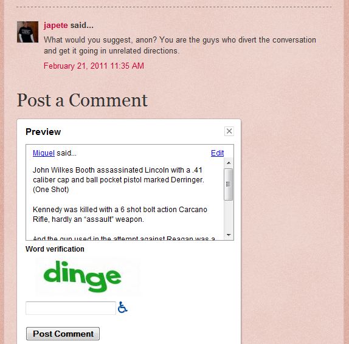Image resolution: width=349 pixels, height=344 pixels.
Task: Close the Preview panel with the X
Action: [x=229, y=131]
